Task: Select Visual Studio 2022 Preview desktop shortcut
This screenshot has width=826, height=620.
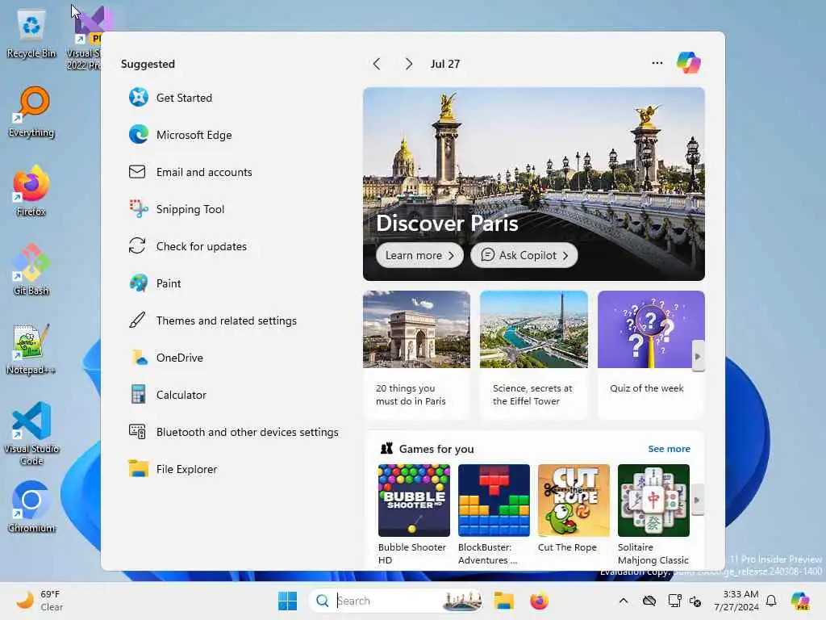Action: 86,40
